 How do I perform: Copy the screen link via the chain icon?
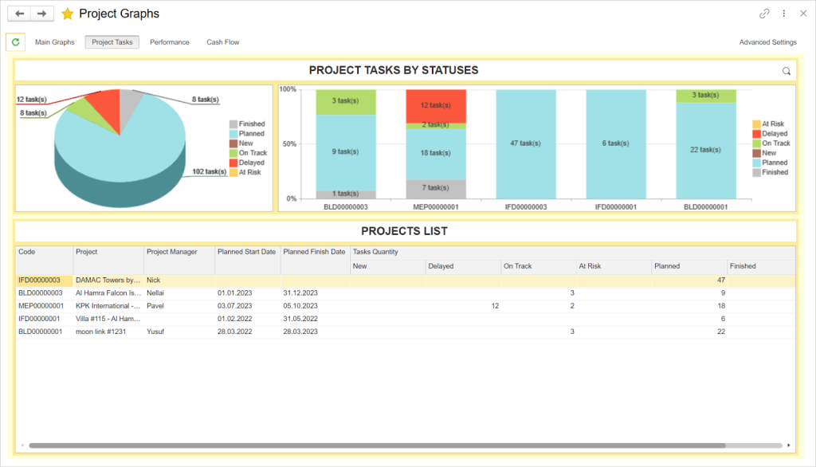pos(763,13)
